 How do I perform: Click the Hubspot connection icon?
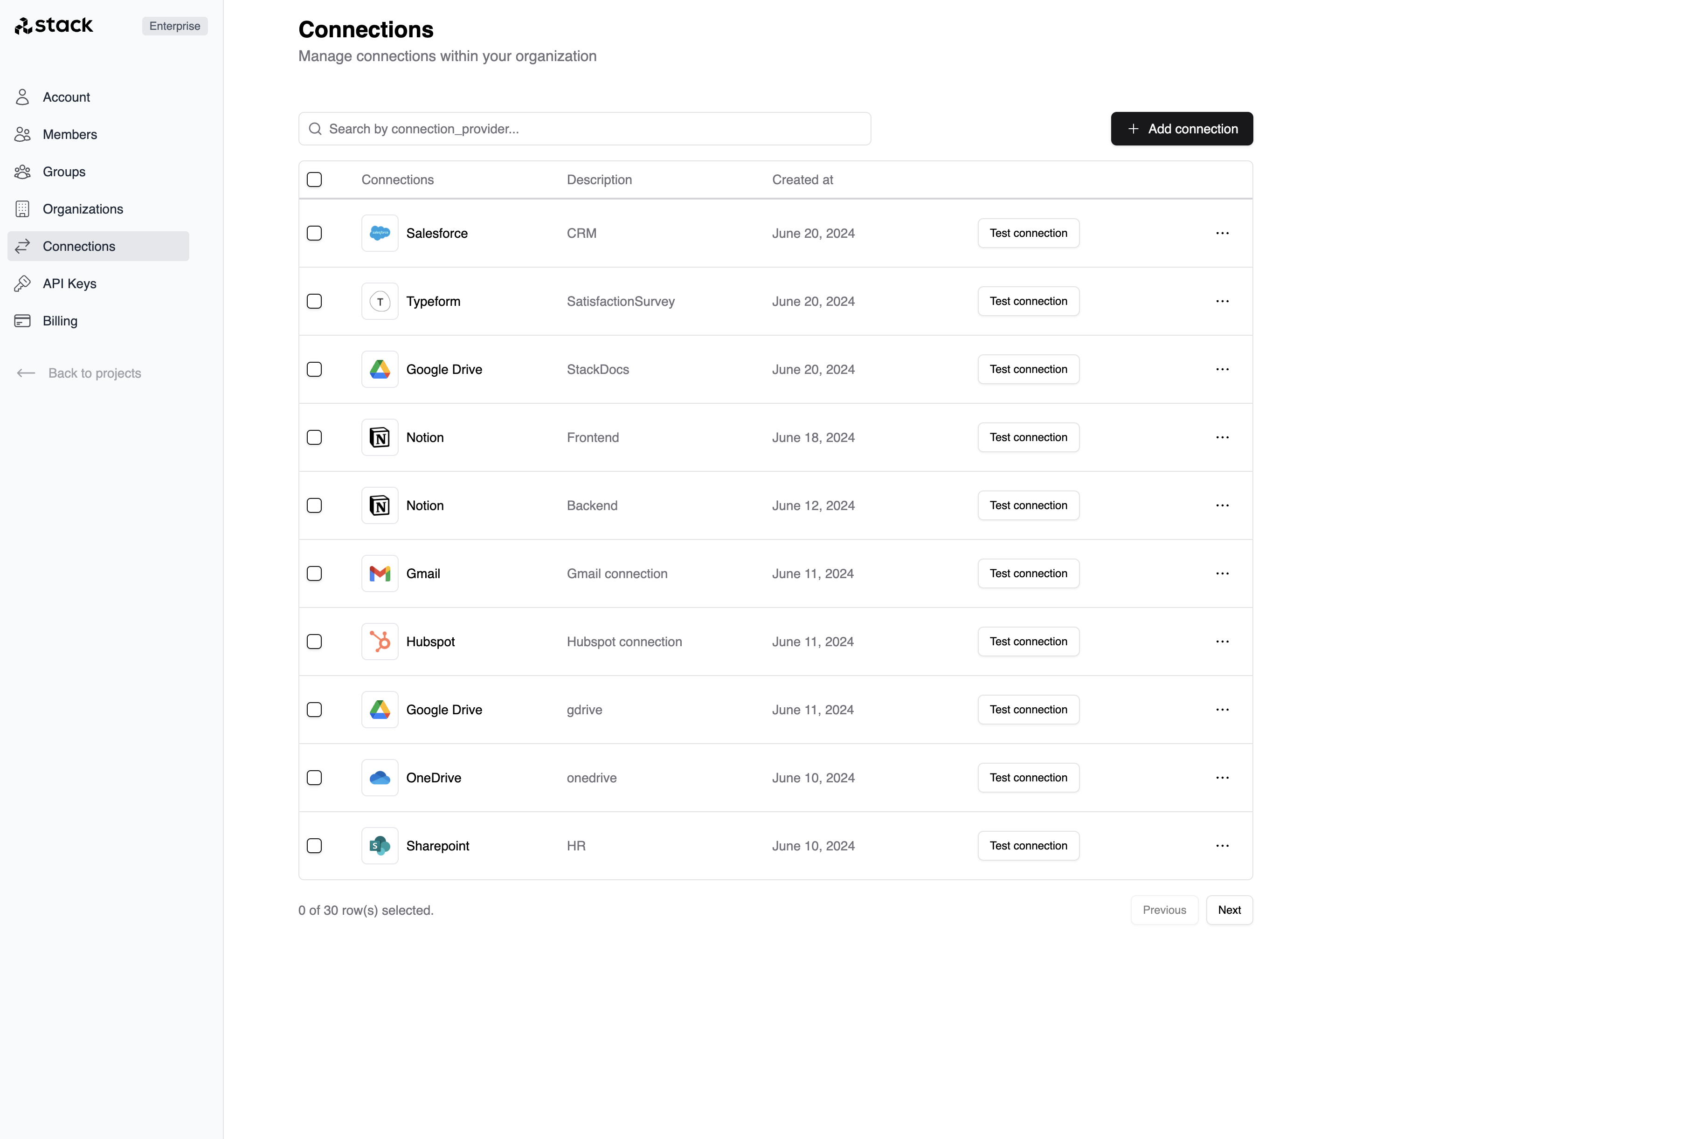379,641
